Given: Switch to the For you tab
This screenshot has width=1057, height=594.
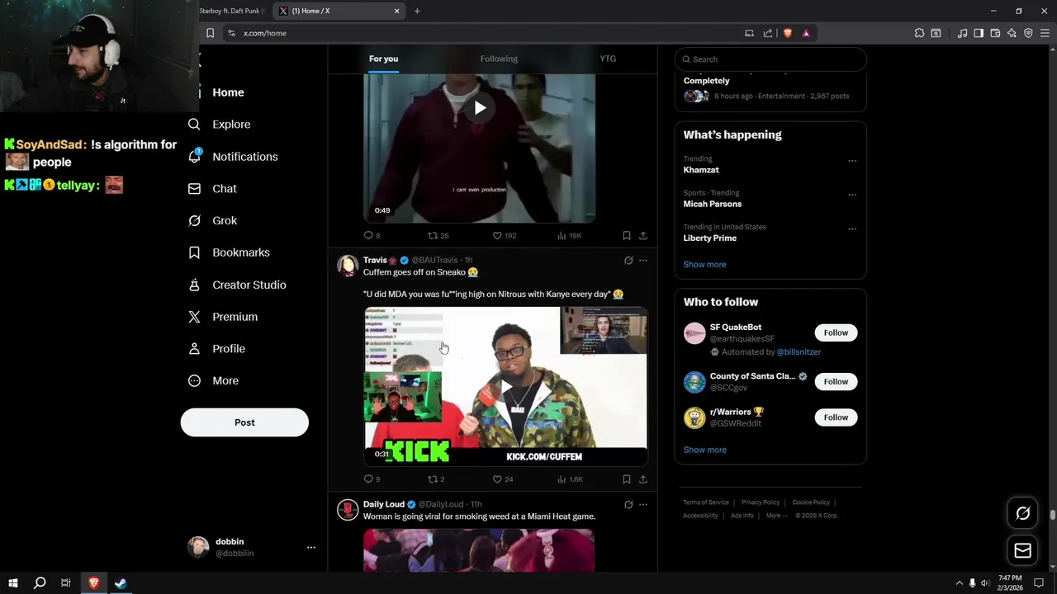Looking at the screenshot, I should click(383, 59).
